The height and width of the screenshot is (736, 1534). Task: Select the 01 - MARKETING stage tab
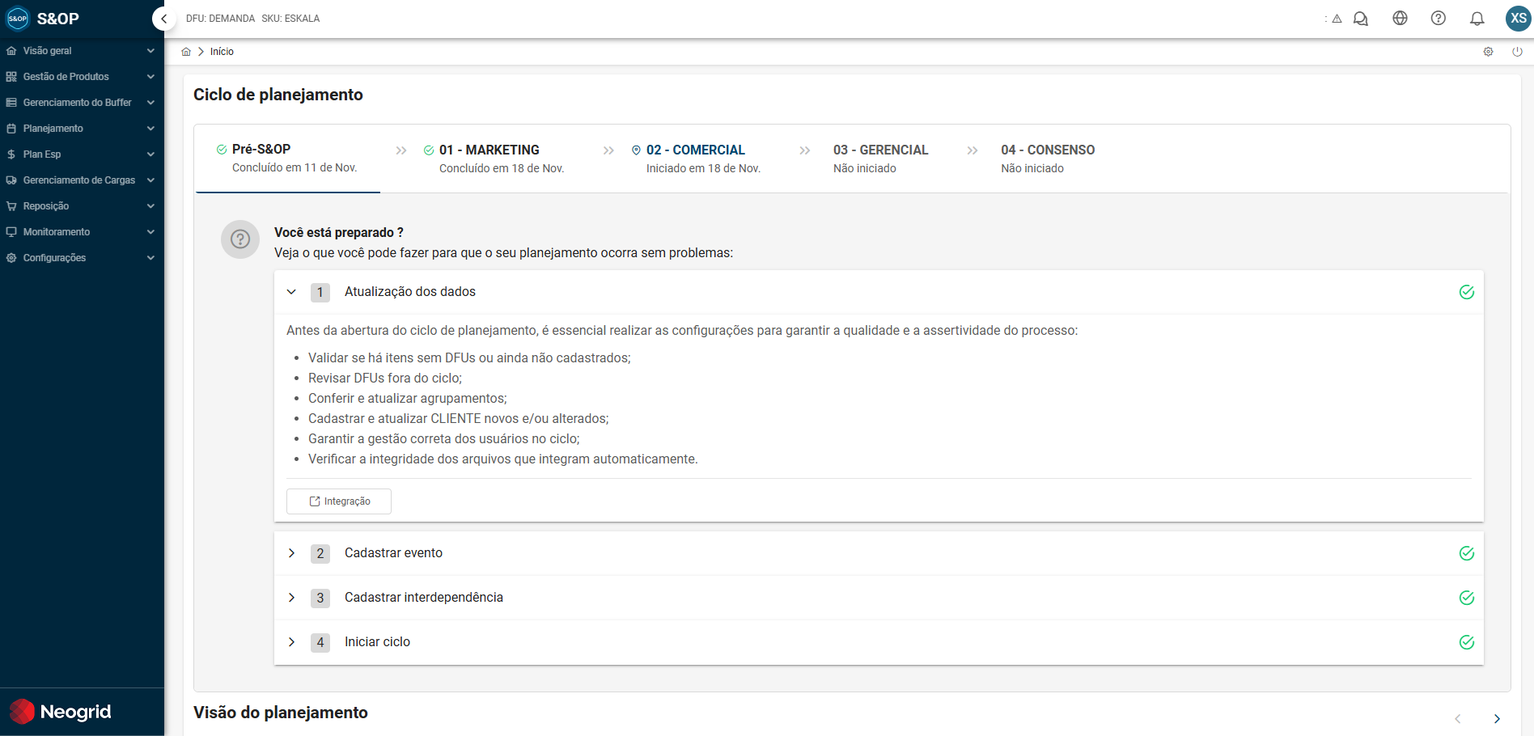pyautogui.click(x=493, y=158)
